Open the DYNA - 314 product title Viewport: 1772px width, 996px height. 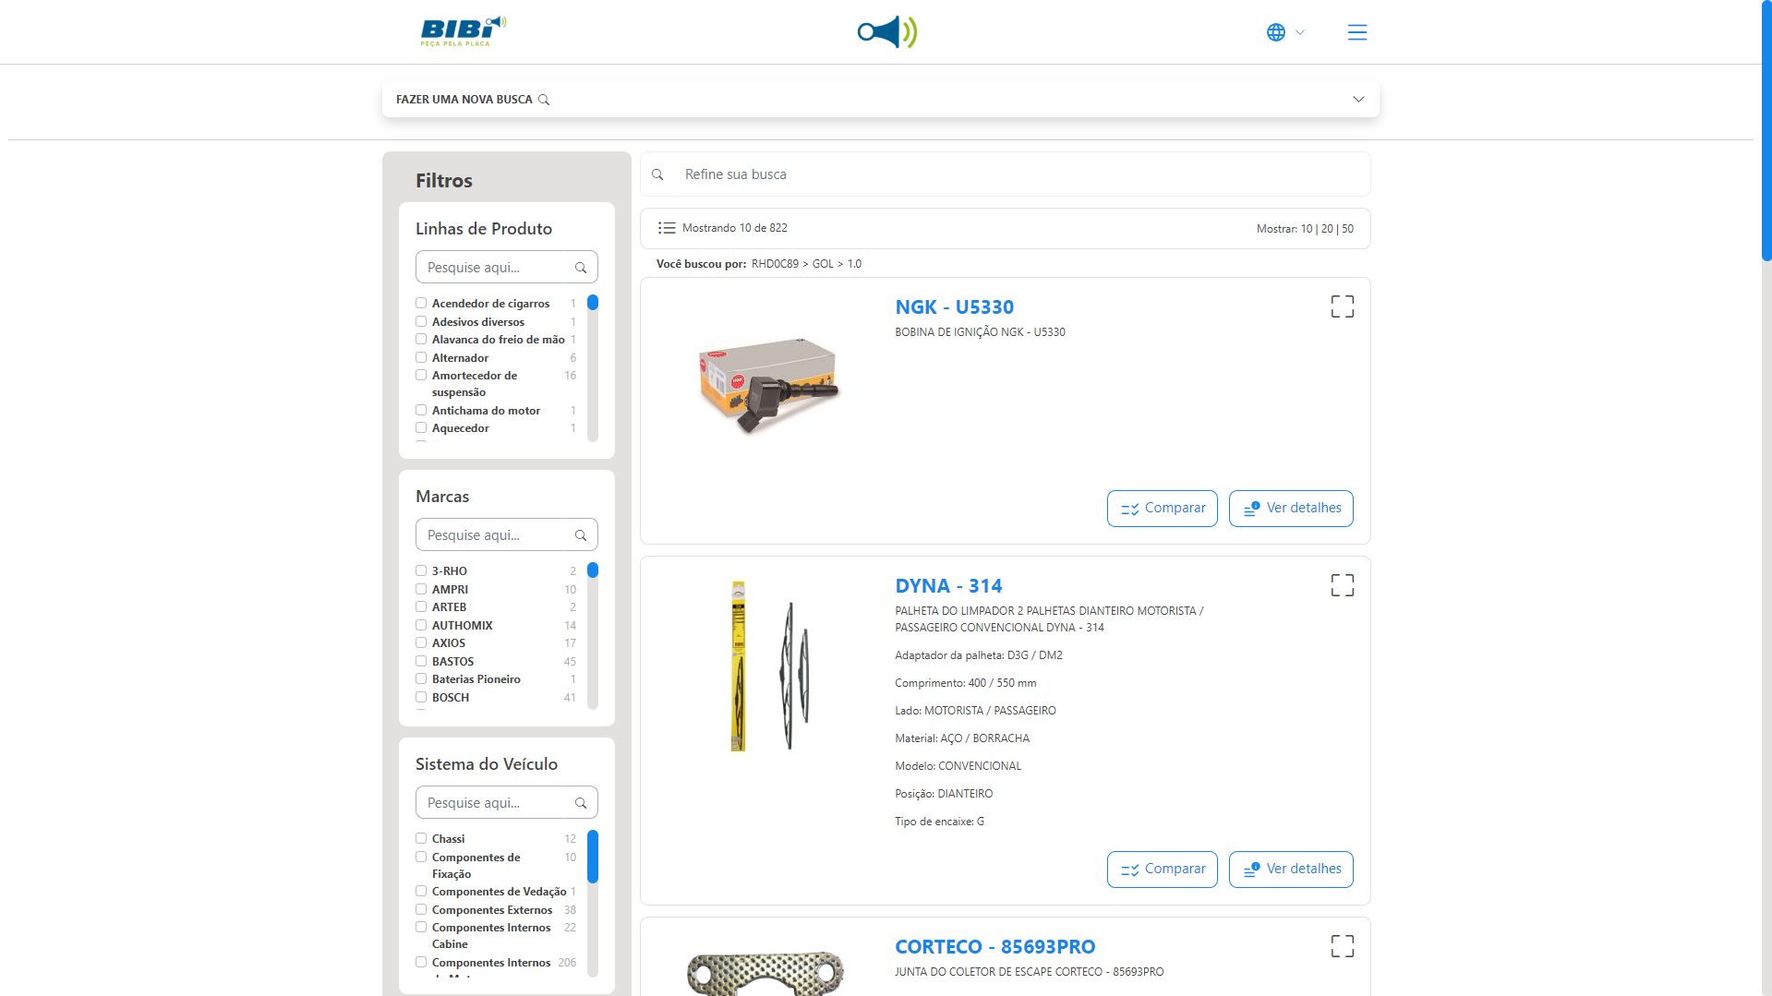(x=948, y=586)
